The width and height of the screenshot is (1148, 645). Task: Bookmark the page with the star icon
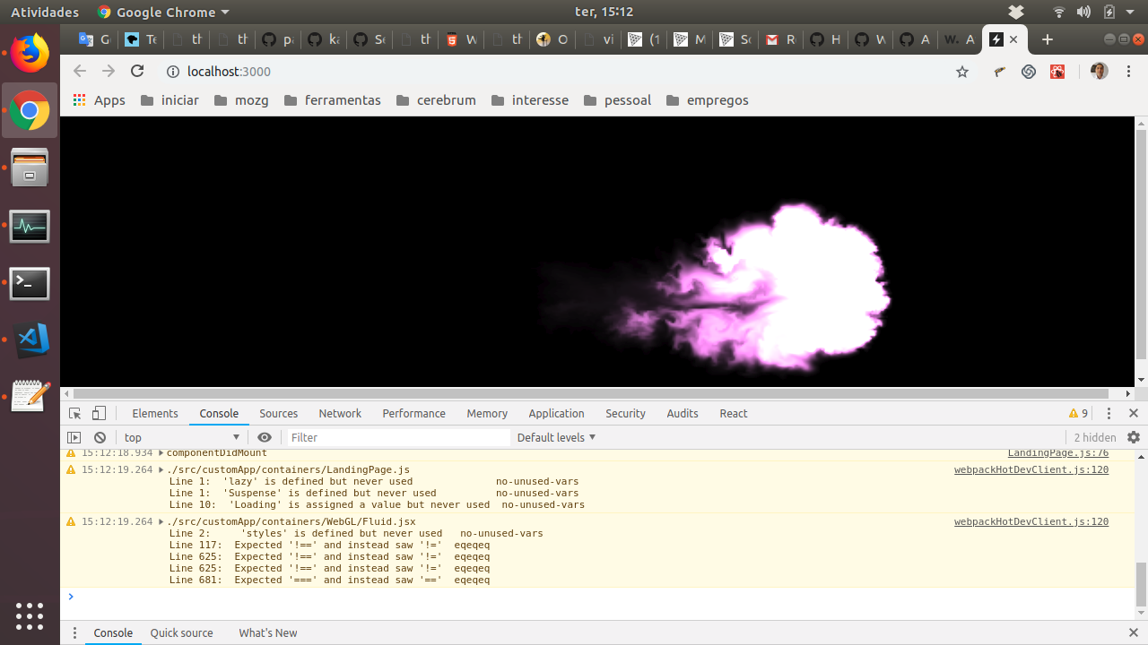point(961,71)
